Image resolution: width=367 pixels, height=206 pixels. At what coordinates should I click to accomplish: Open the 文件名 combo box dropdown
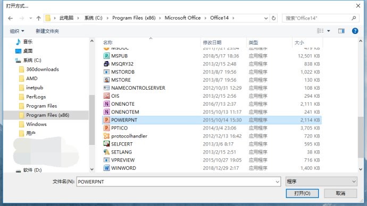click(277, 182)
